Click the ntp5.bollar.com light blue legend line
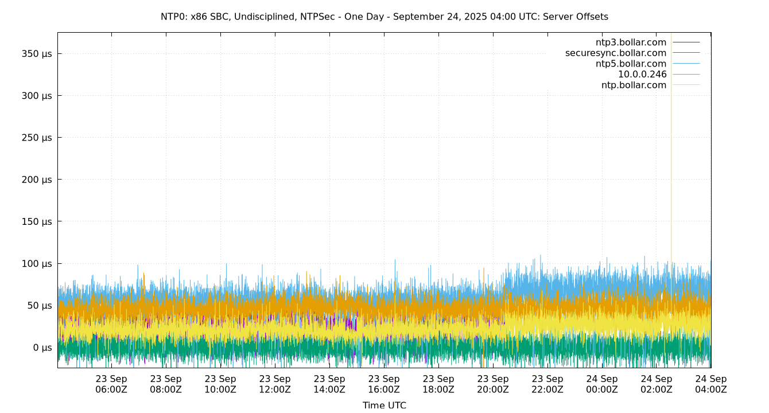The width and height of the screenshot is (769, 413). pyautogui.click(x=686, y=64)
